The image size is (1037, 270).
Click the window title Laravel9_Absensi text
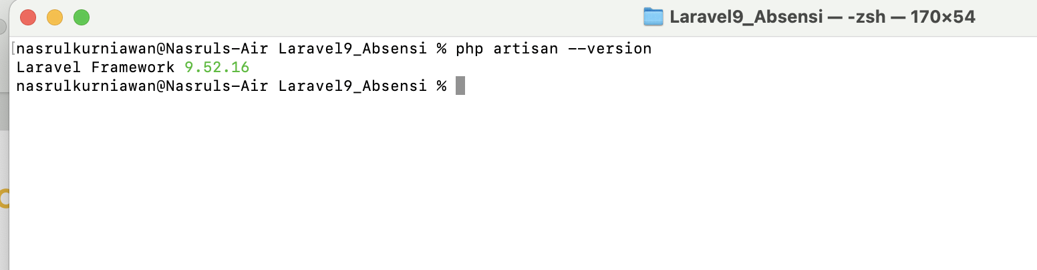coord(746,17)
